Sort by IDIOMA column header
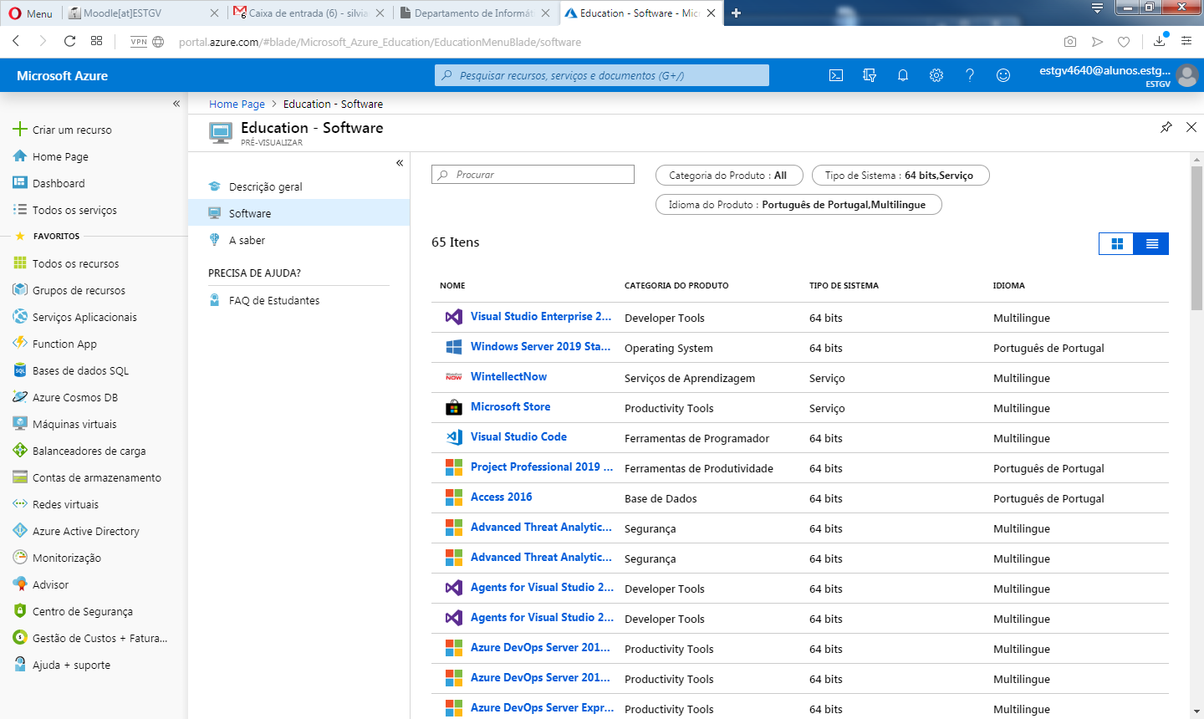 pos(1008,286)
